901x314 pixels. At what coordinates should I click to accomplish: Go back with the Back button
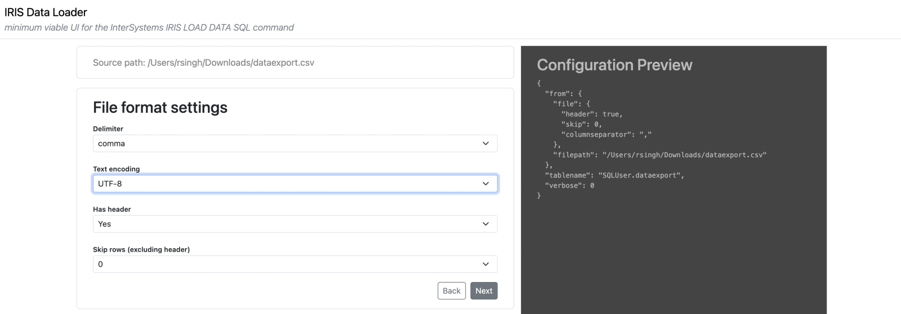[x=451, y=290]
